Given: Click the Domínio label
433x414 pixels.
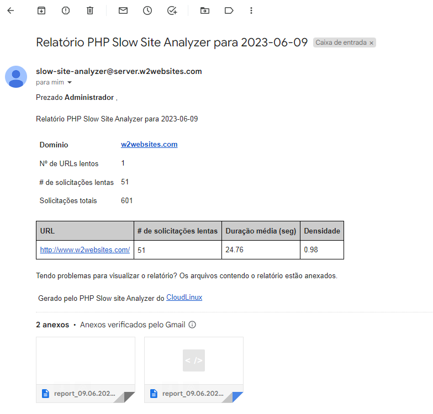Looking at the screenshot, I should point(54,145).
